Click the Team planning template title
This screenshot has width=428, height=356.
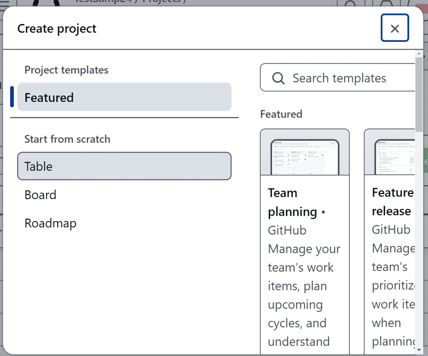[292, 202]
